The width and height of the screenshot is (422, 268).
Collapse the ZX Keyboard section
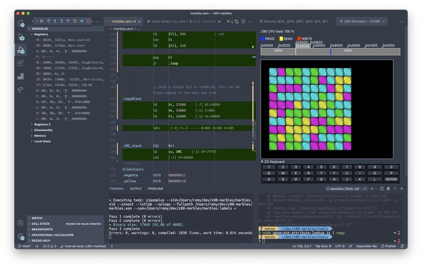(262, 162)
